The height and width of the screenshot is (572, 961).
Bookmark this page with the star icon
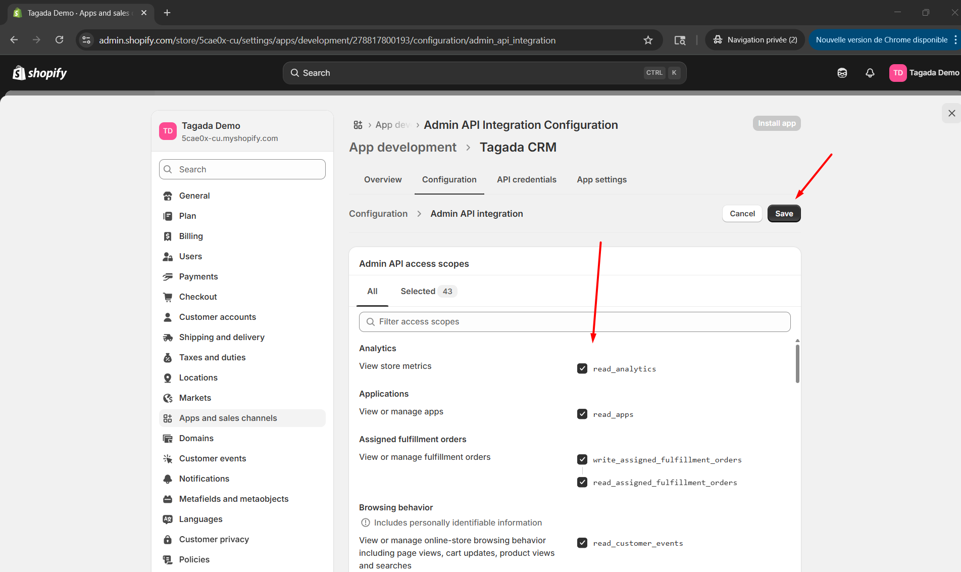pos(648,40)
